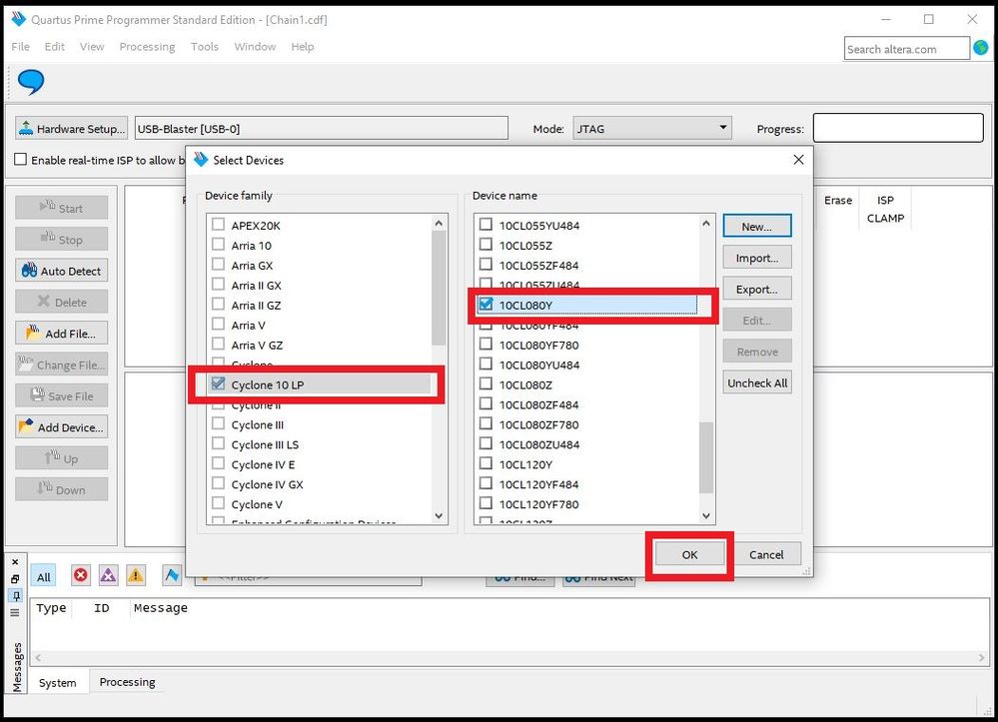Open the File menu

coord(20,47)
